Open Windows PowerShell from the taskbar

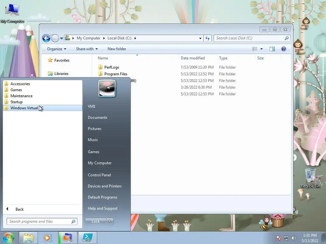(87, 238)
